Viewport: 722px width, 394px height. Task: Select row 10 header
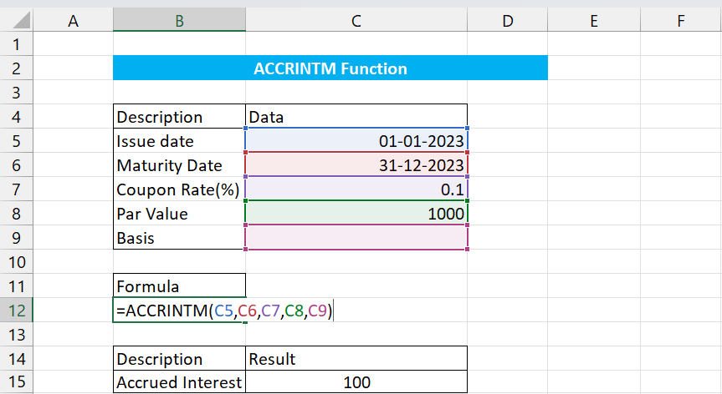[x=17, y=262]
